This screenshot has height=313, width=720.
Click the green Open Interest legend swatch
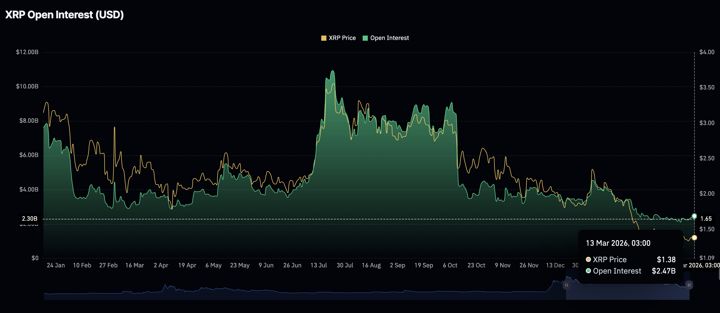pyautogui.click(x=365, y=38)
